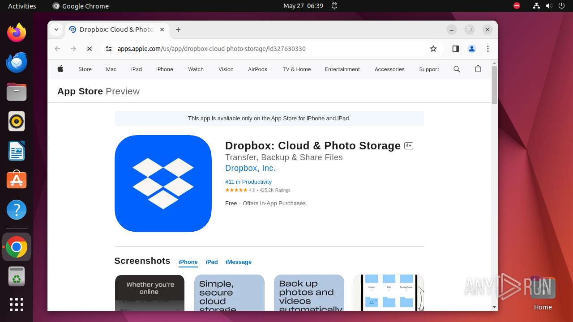Open the volume icon in system tray

(x=549, y=6)
